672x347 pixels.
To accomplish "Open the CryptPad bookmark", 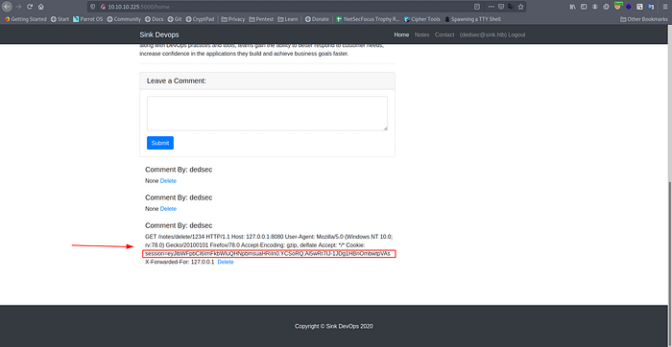I will click(200, 19).
